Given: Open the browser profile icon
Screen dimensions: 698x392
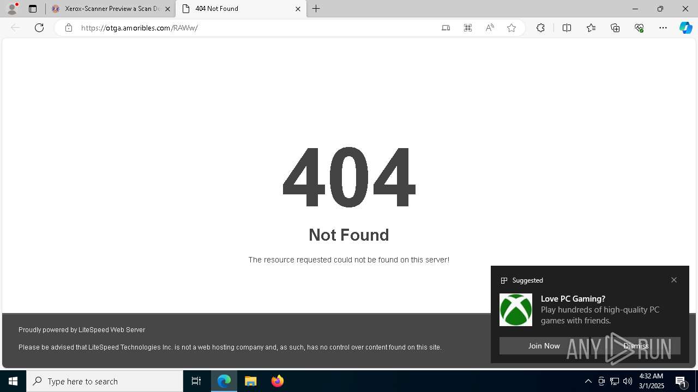Looking at the screenshot, I should coord(12,9).
